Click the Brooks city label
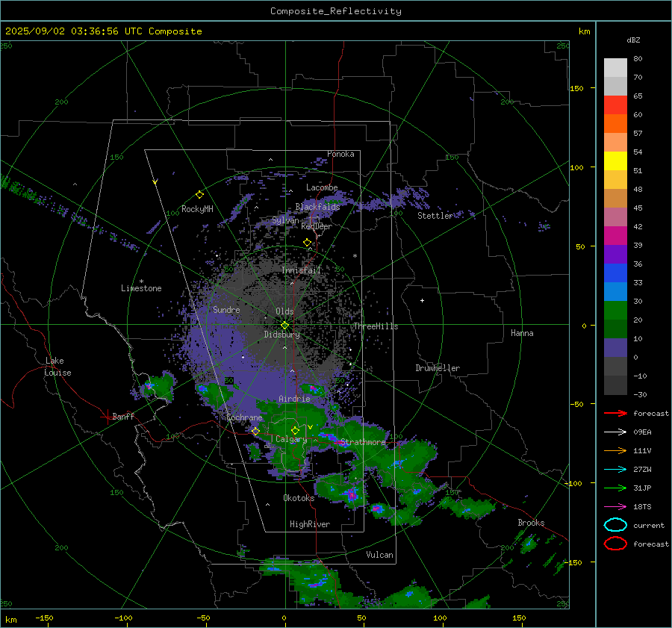This screenshot has height=628, width=672. [x=531, y=523]
